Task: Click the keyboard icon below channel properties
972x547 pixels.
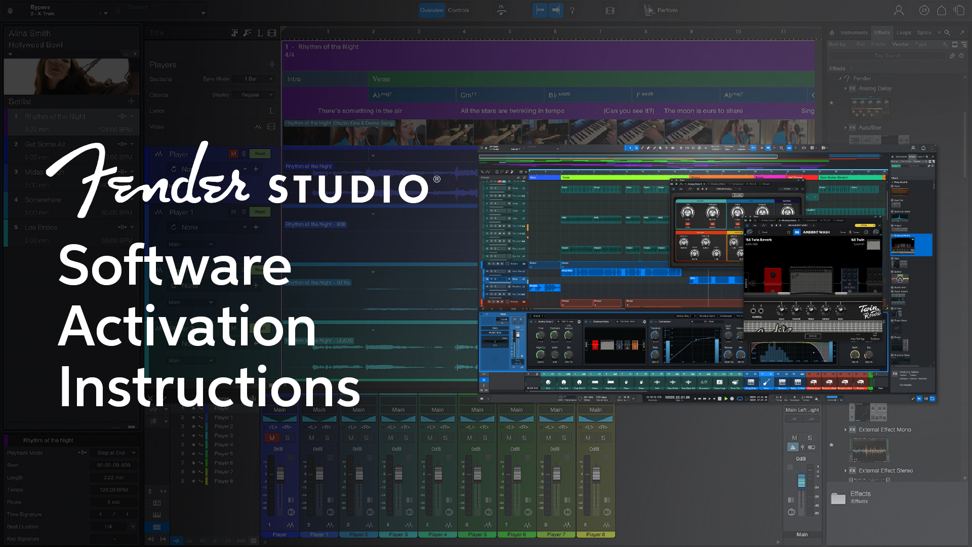Action: coord(157,514)
